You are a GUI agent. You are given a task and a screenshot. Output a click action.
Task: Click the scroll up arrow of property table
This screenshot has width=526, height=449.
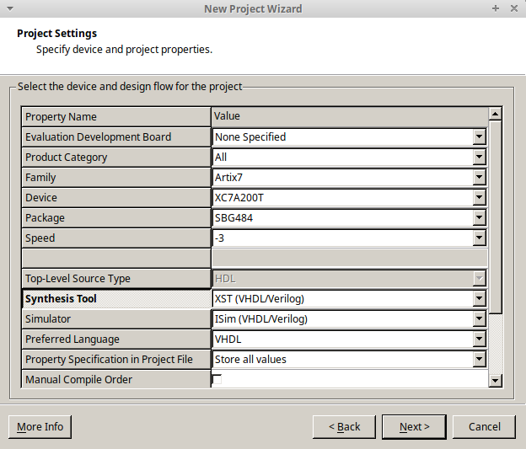pyautogui.click(x=495, y=114)
